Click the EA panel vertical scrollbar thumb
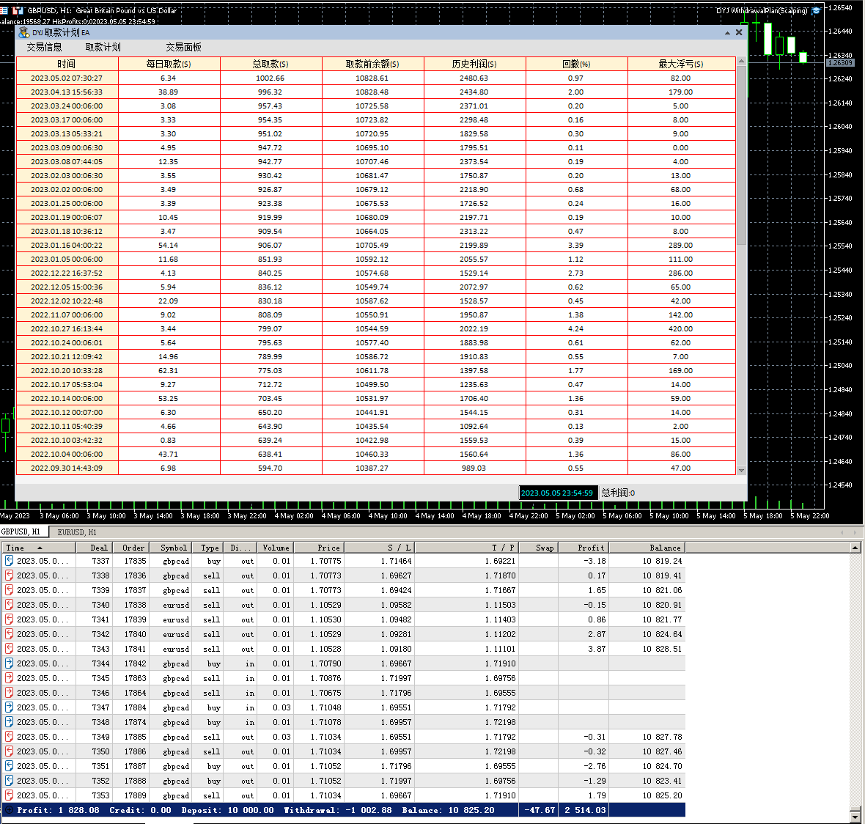Viewport: 865px width, 824px height. coord(741,155)
